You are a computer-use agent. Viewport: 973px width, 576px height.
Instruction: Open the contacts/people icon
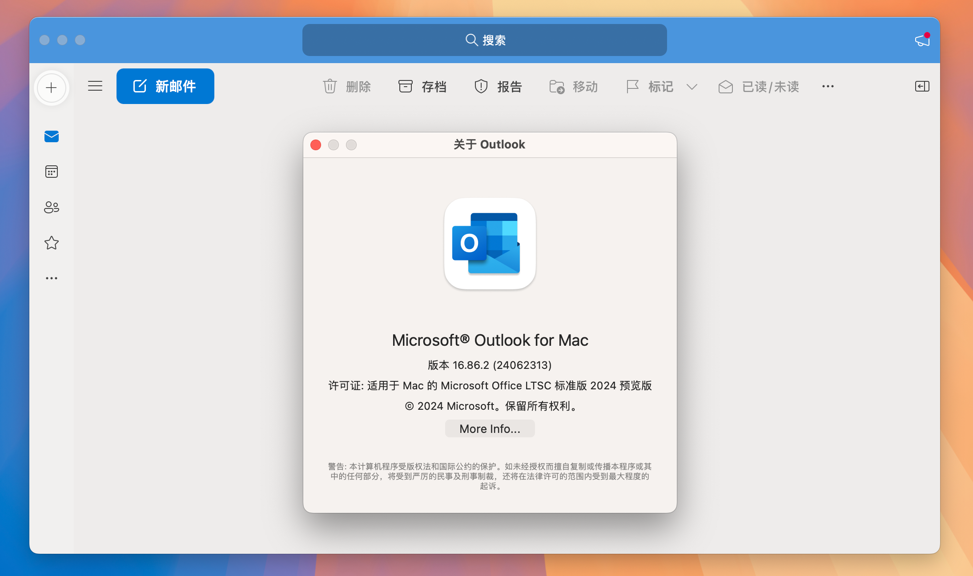(52, 206)
